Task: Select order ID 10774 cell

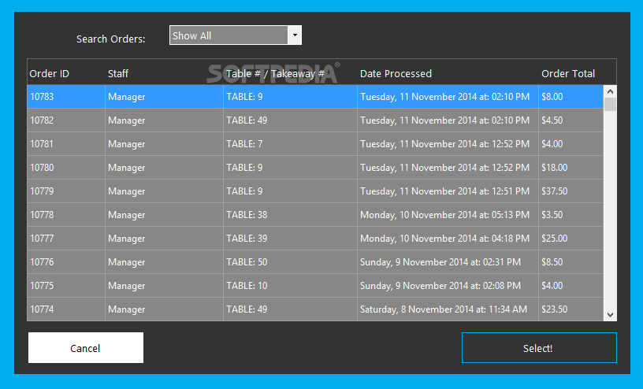Action: click(66, 309)
